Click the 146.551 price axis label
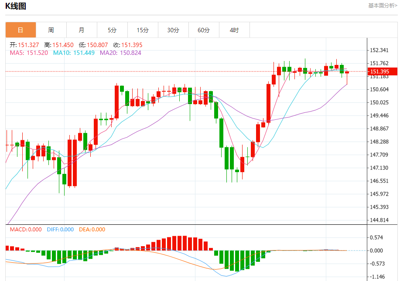 point(379,181)
